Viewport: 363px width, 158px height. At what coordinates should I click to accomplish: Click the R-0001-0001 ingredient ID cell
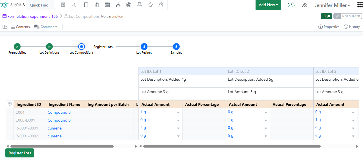(x=30, y=128)
